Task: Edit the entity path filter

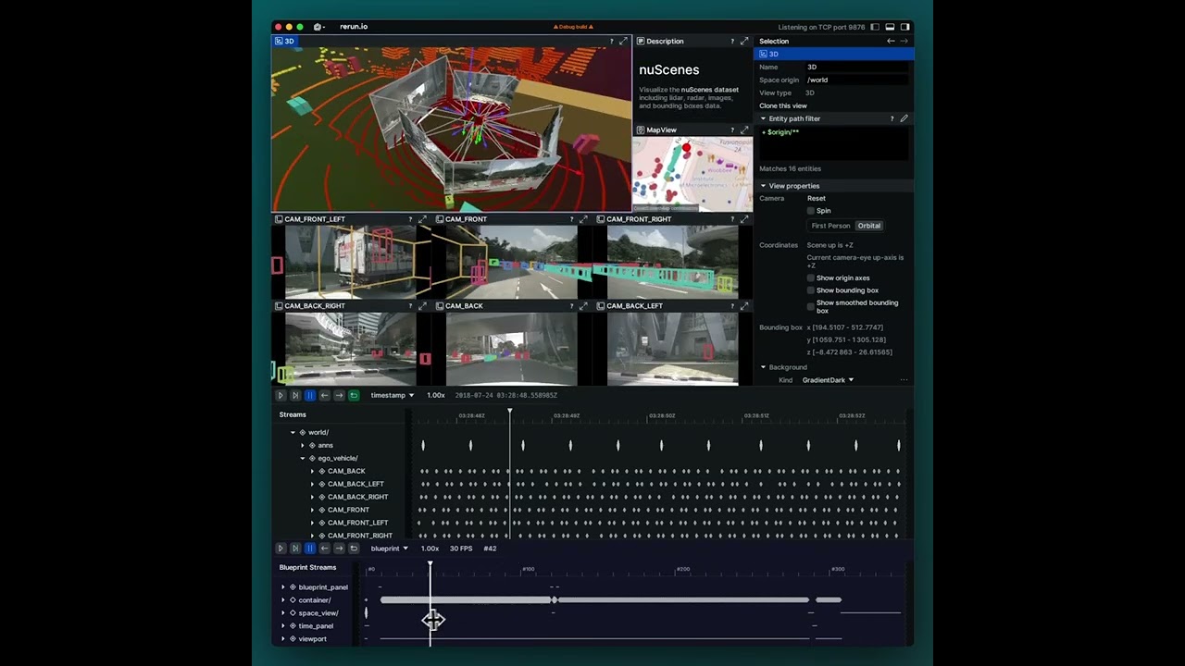Action: tap(904, 118)
